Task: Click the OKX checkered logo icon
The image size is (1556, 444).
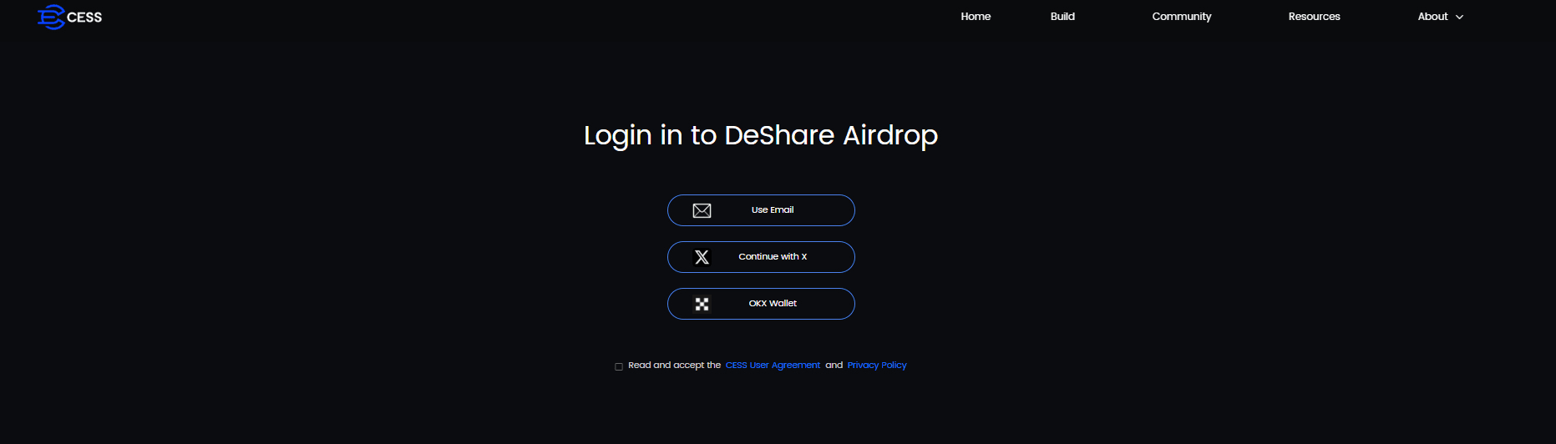Action: coord(702,304)
